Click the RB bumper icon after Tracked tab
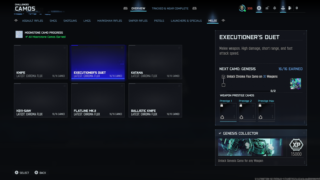 click(x=194, y=8)
